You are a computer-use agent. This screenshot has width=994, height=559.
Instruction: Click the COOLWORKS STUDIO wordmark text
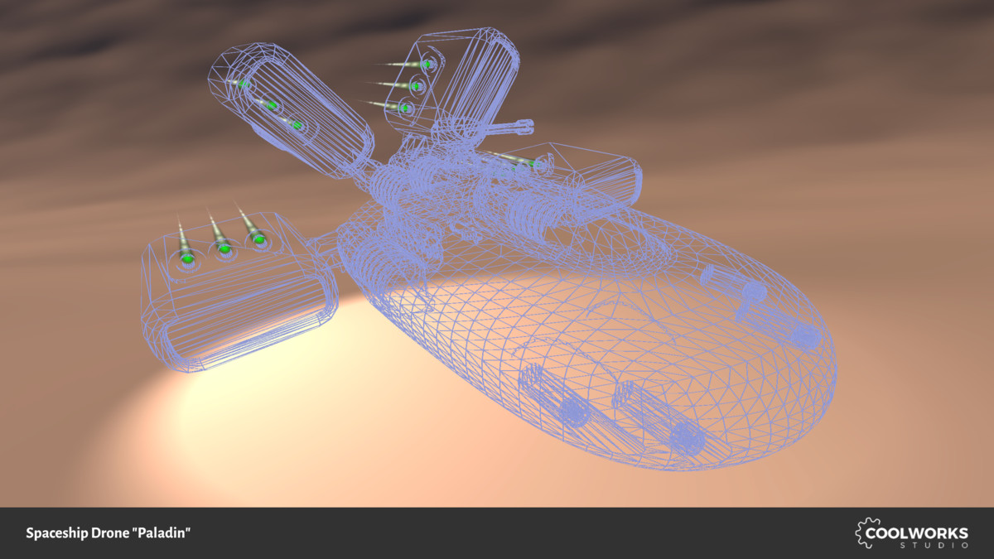point(918,537)
